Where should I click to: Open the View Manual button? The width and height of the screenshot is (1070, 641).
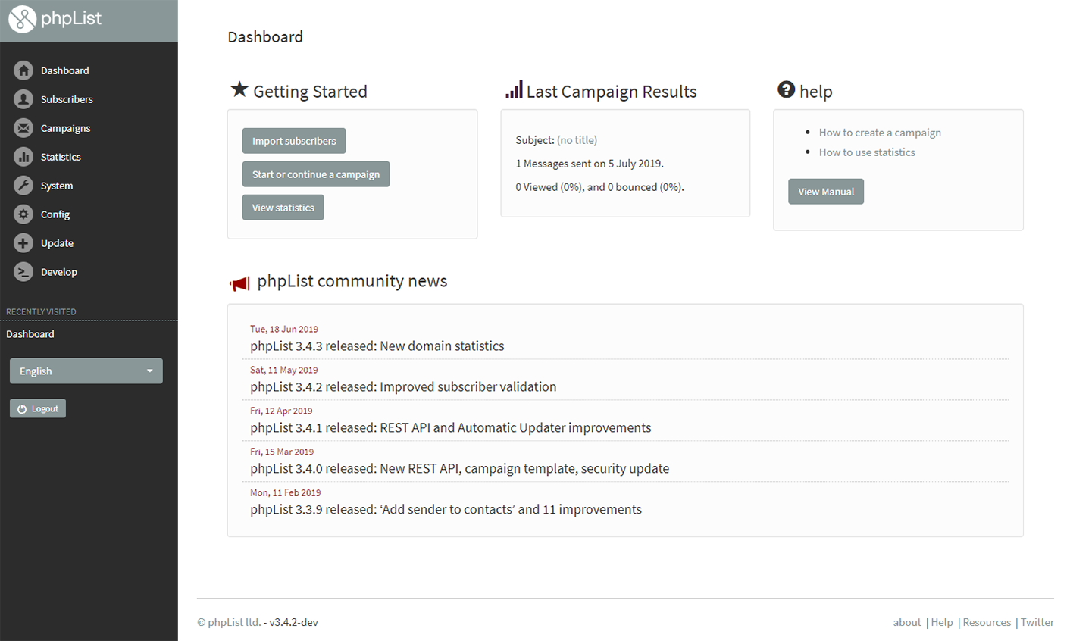click(825, 191)
